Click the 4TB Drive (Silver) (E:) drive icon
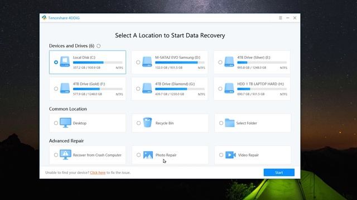 click(x=229, y=62)
